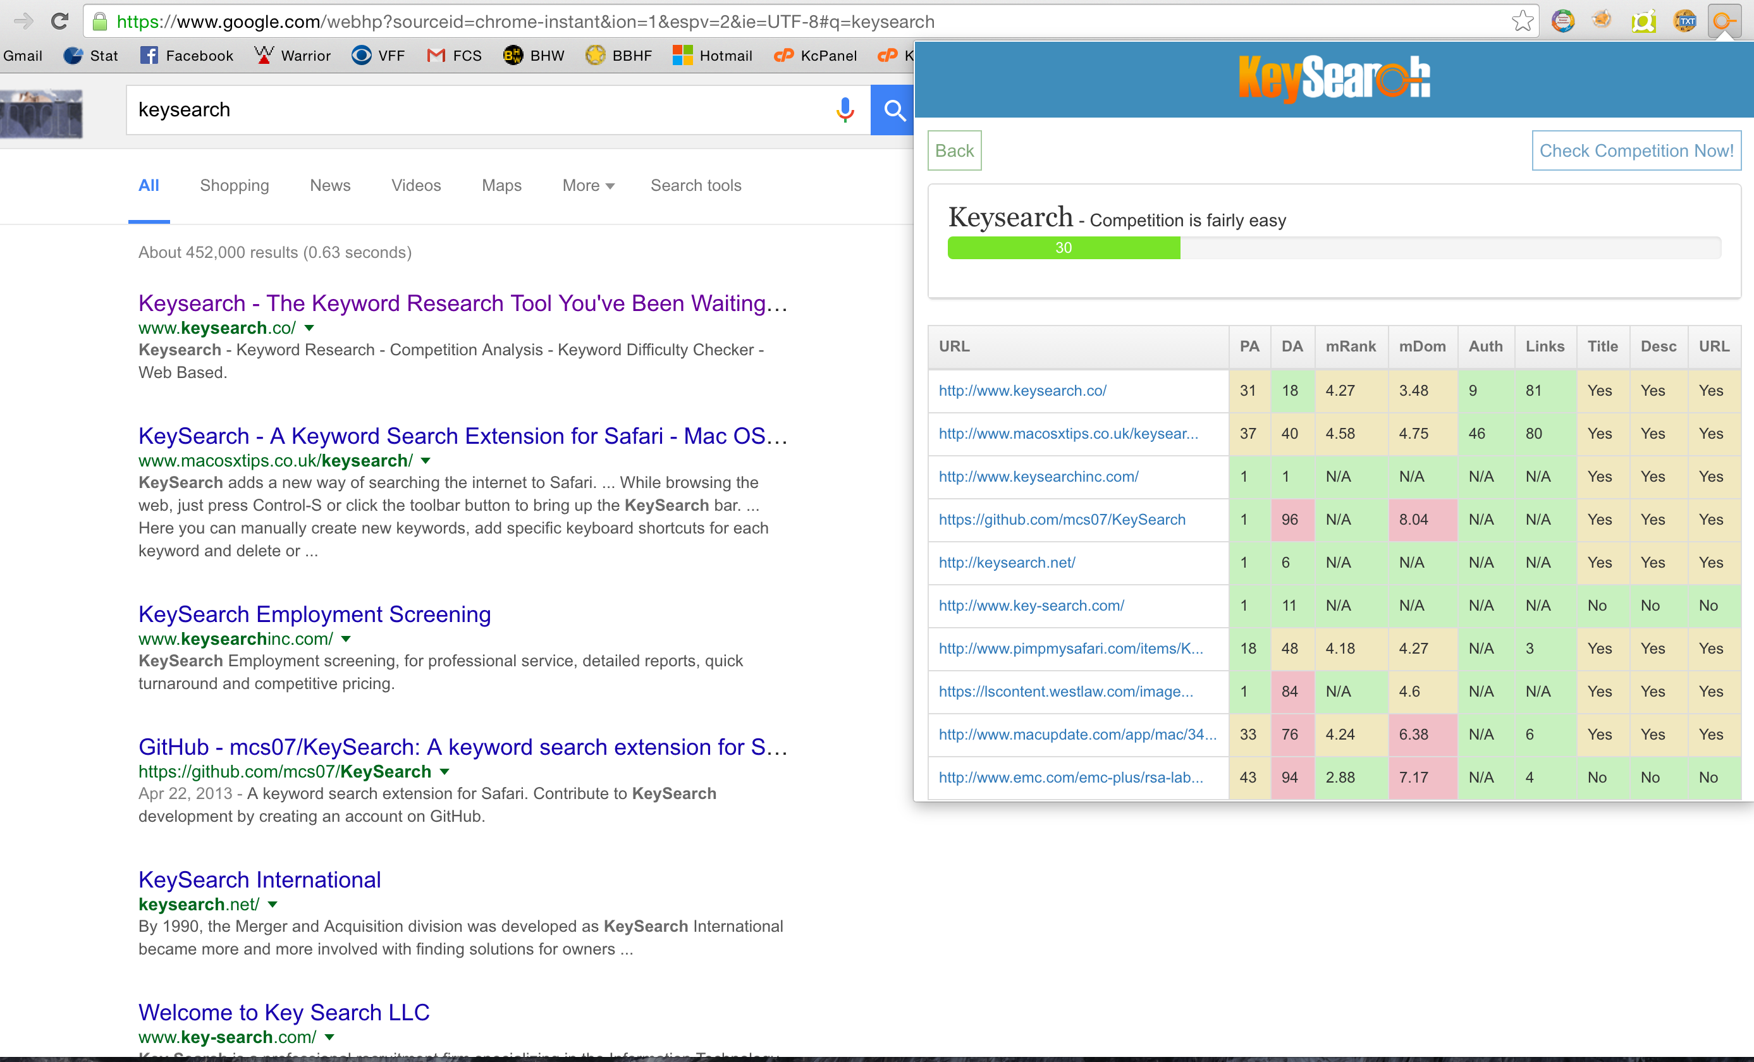Open http://keysearch.net/ link in table
This screenshot has width=1754, height=1062.
[x=1007, y=563]
